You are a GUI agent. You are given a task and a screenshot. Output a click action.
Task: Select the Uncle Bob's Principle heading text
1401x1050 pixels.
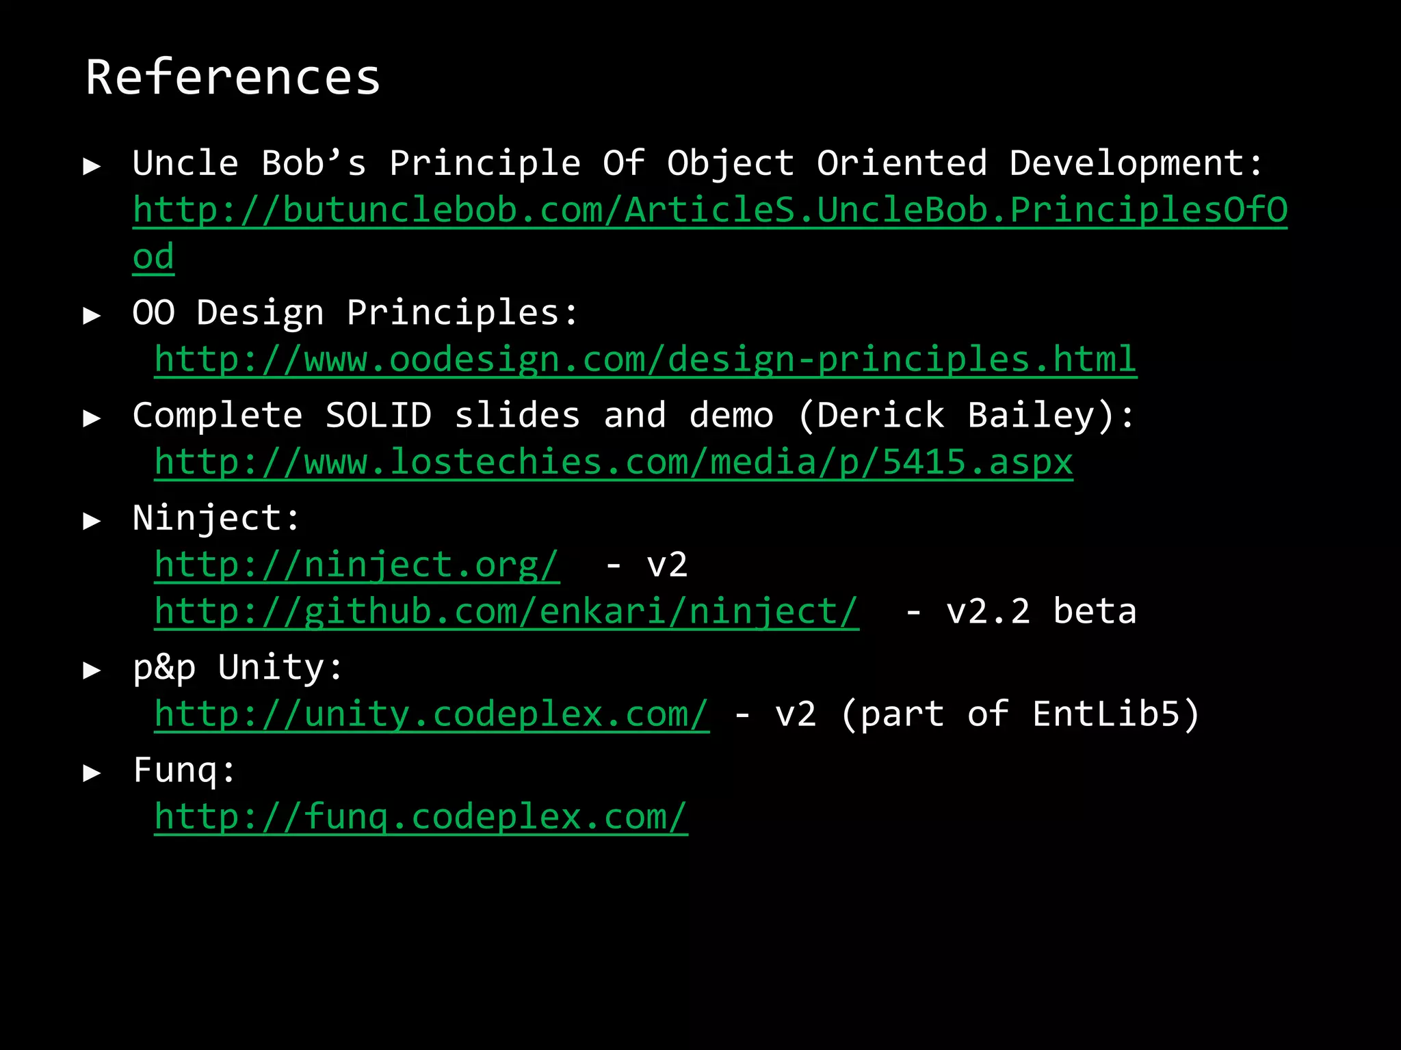click(x=698, y=164)
